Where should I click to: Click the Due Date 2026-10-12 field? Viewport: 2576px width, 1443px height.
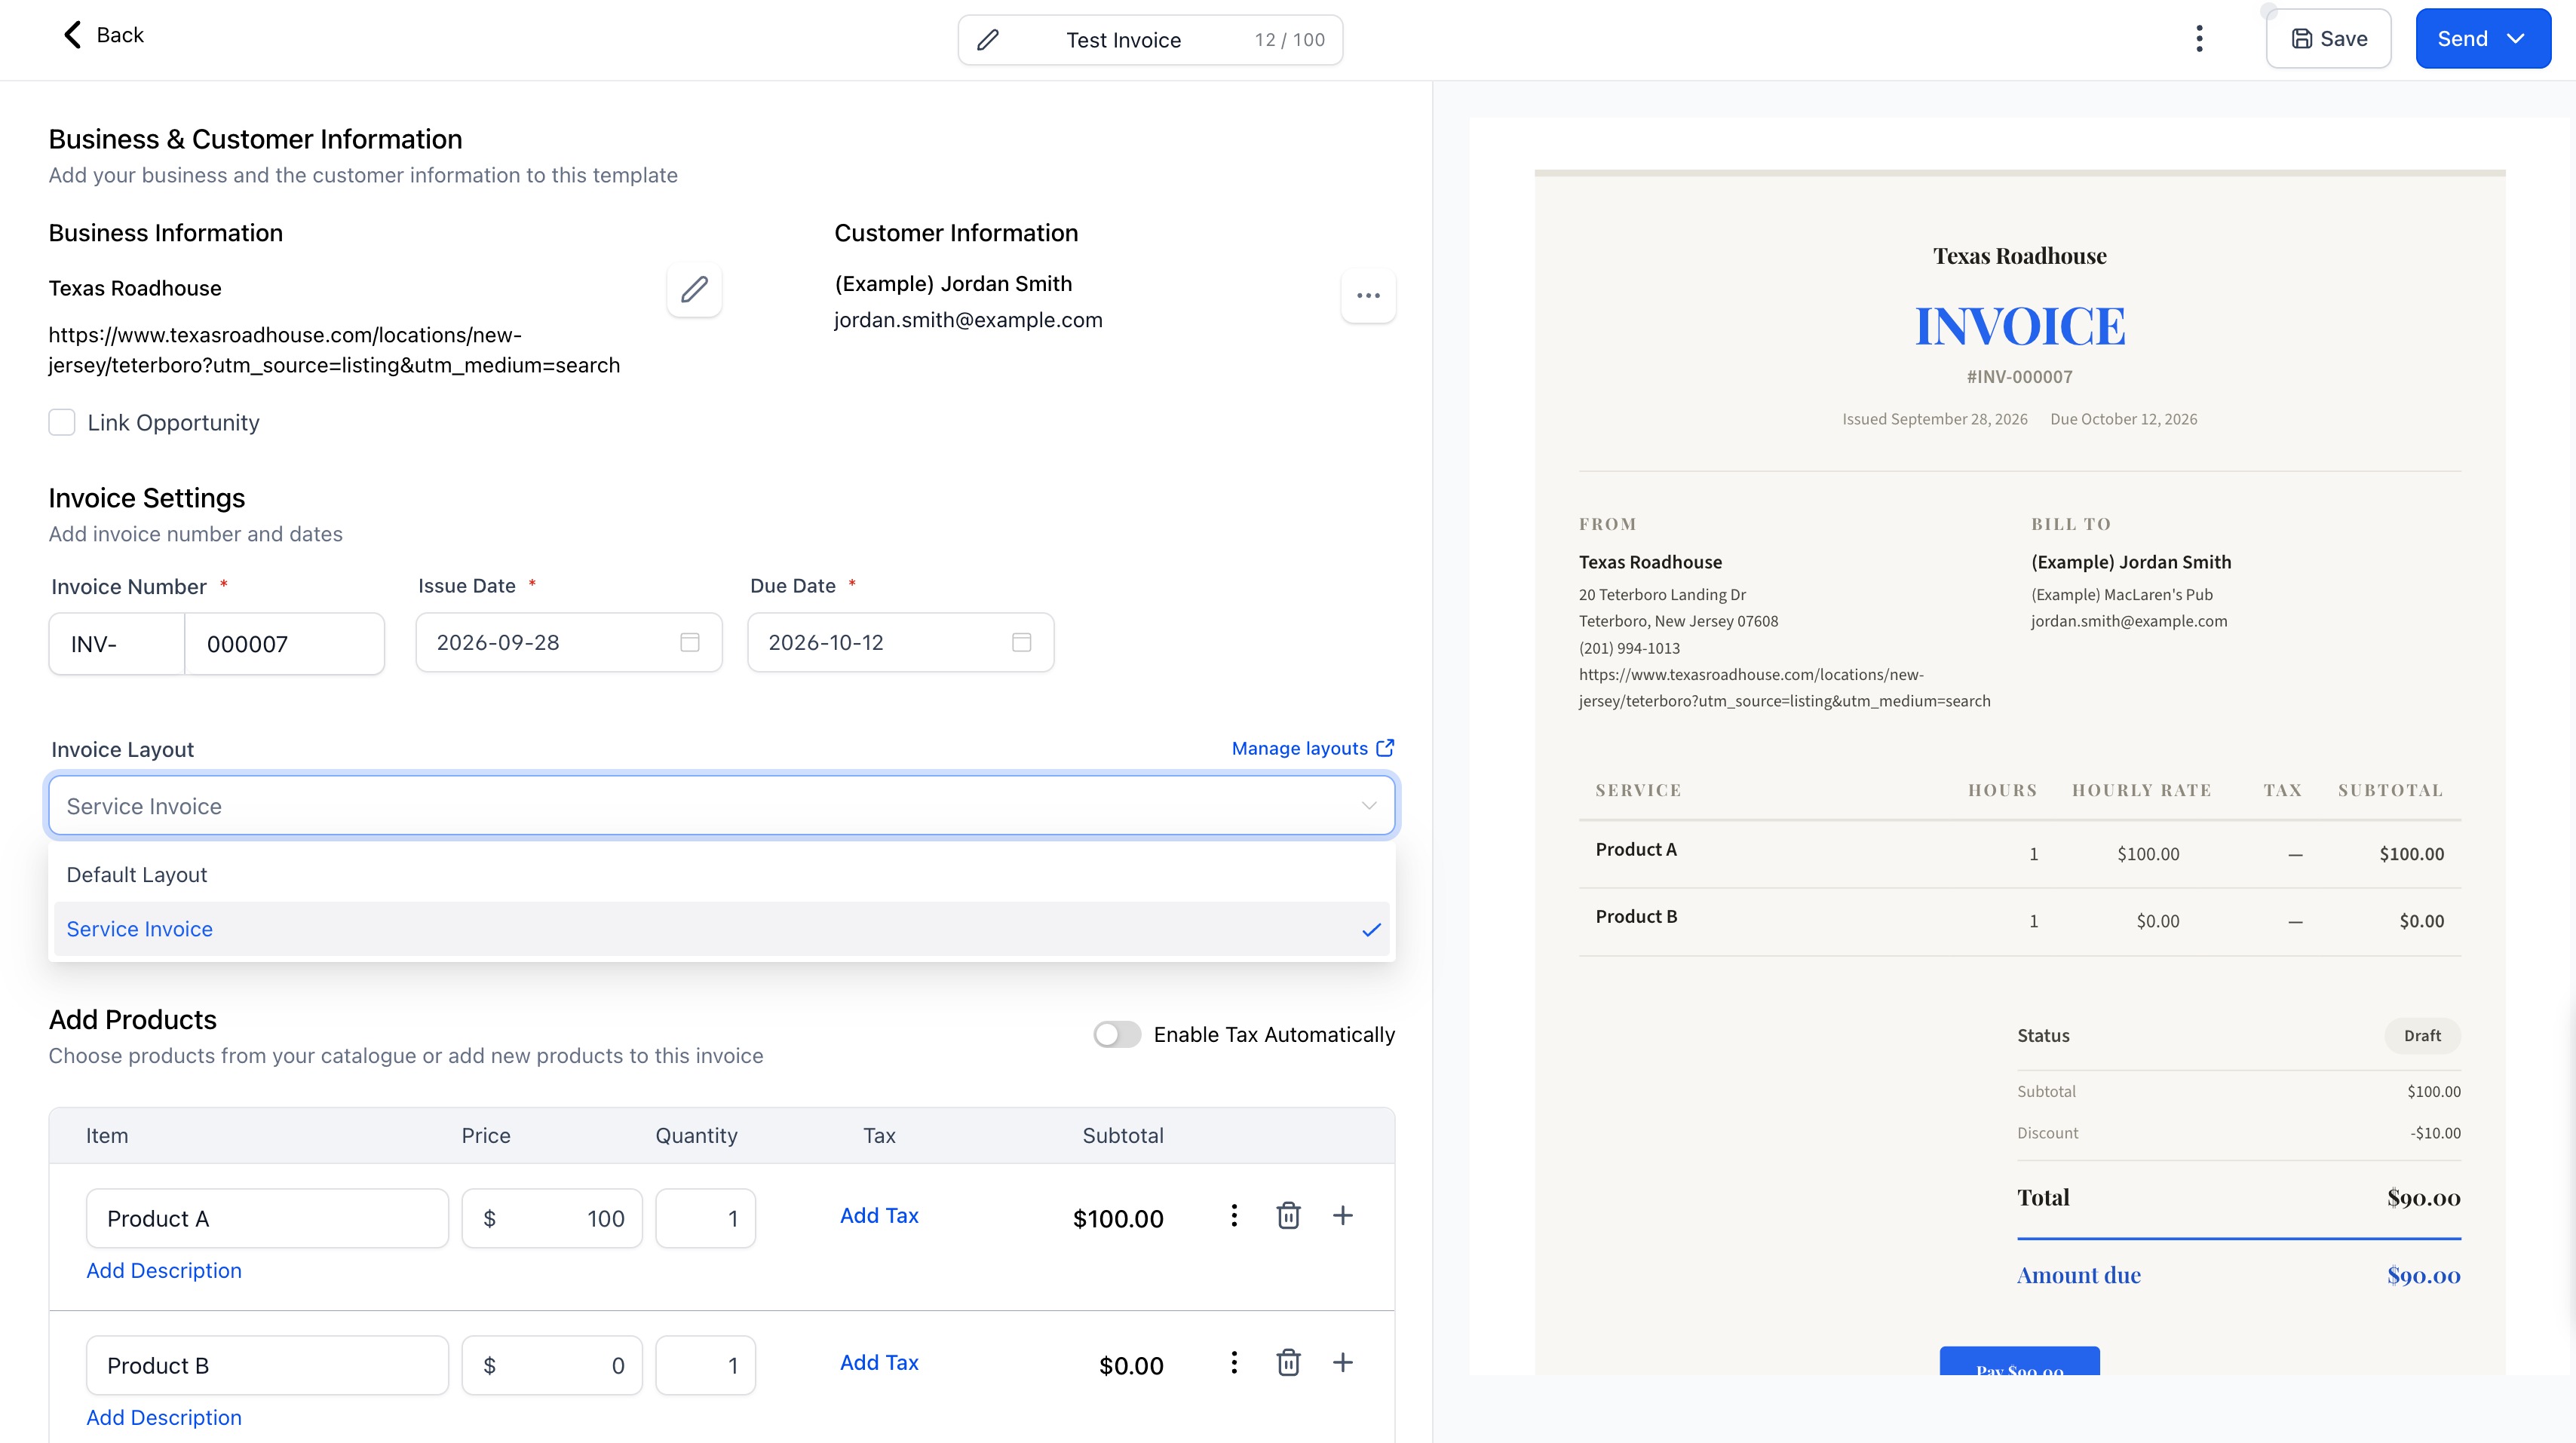click(901, 642)
